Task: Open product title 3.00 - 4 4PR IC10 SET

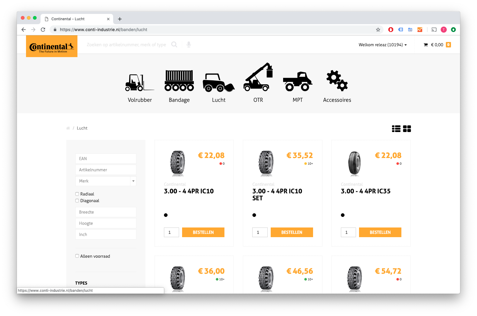Action: pyautogui.click(x=277, y=195)
